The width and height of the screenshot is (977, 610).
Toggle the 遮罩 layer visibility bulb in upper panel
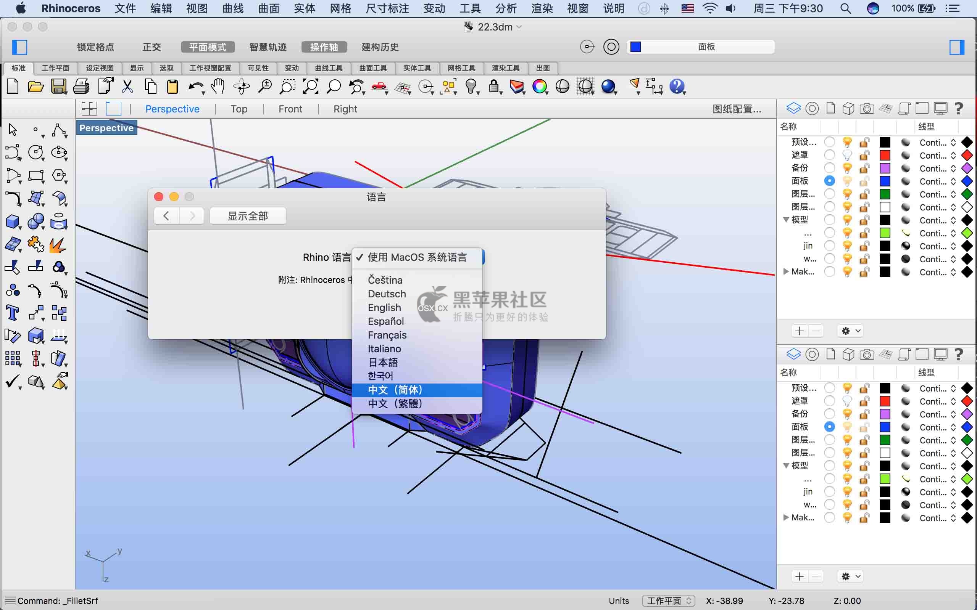847,155
